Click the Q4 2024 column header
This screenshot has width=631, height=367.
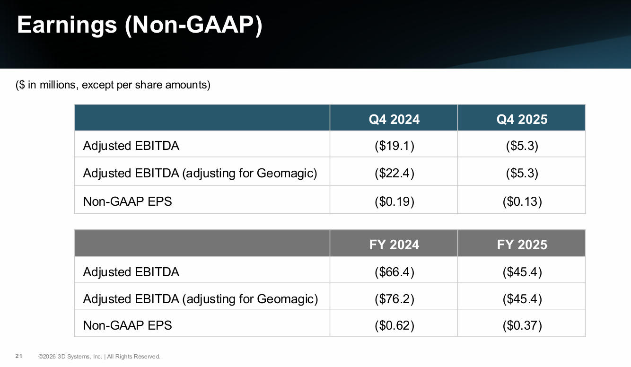point(394,119)
